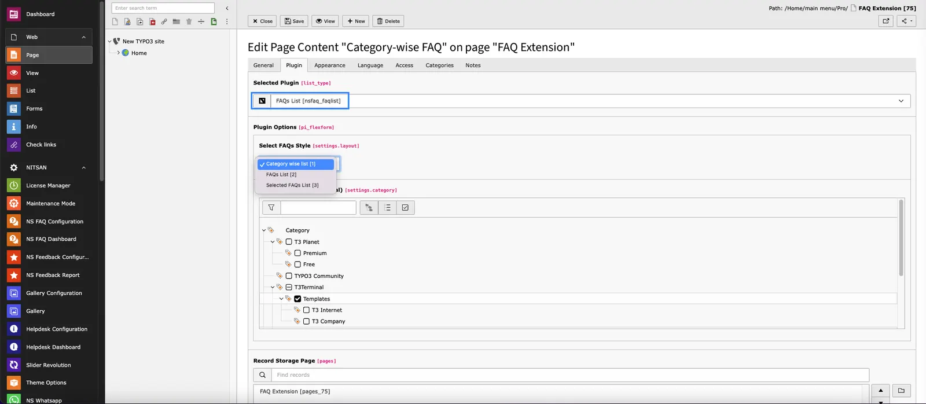The height and width of the screenshot is (404, 926).
Task: Click the Save button
Action: pos(294,21)
